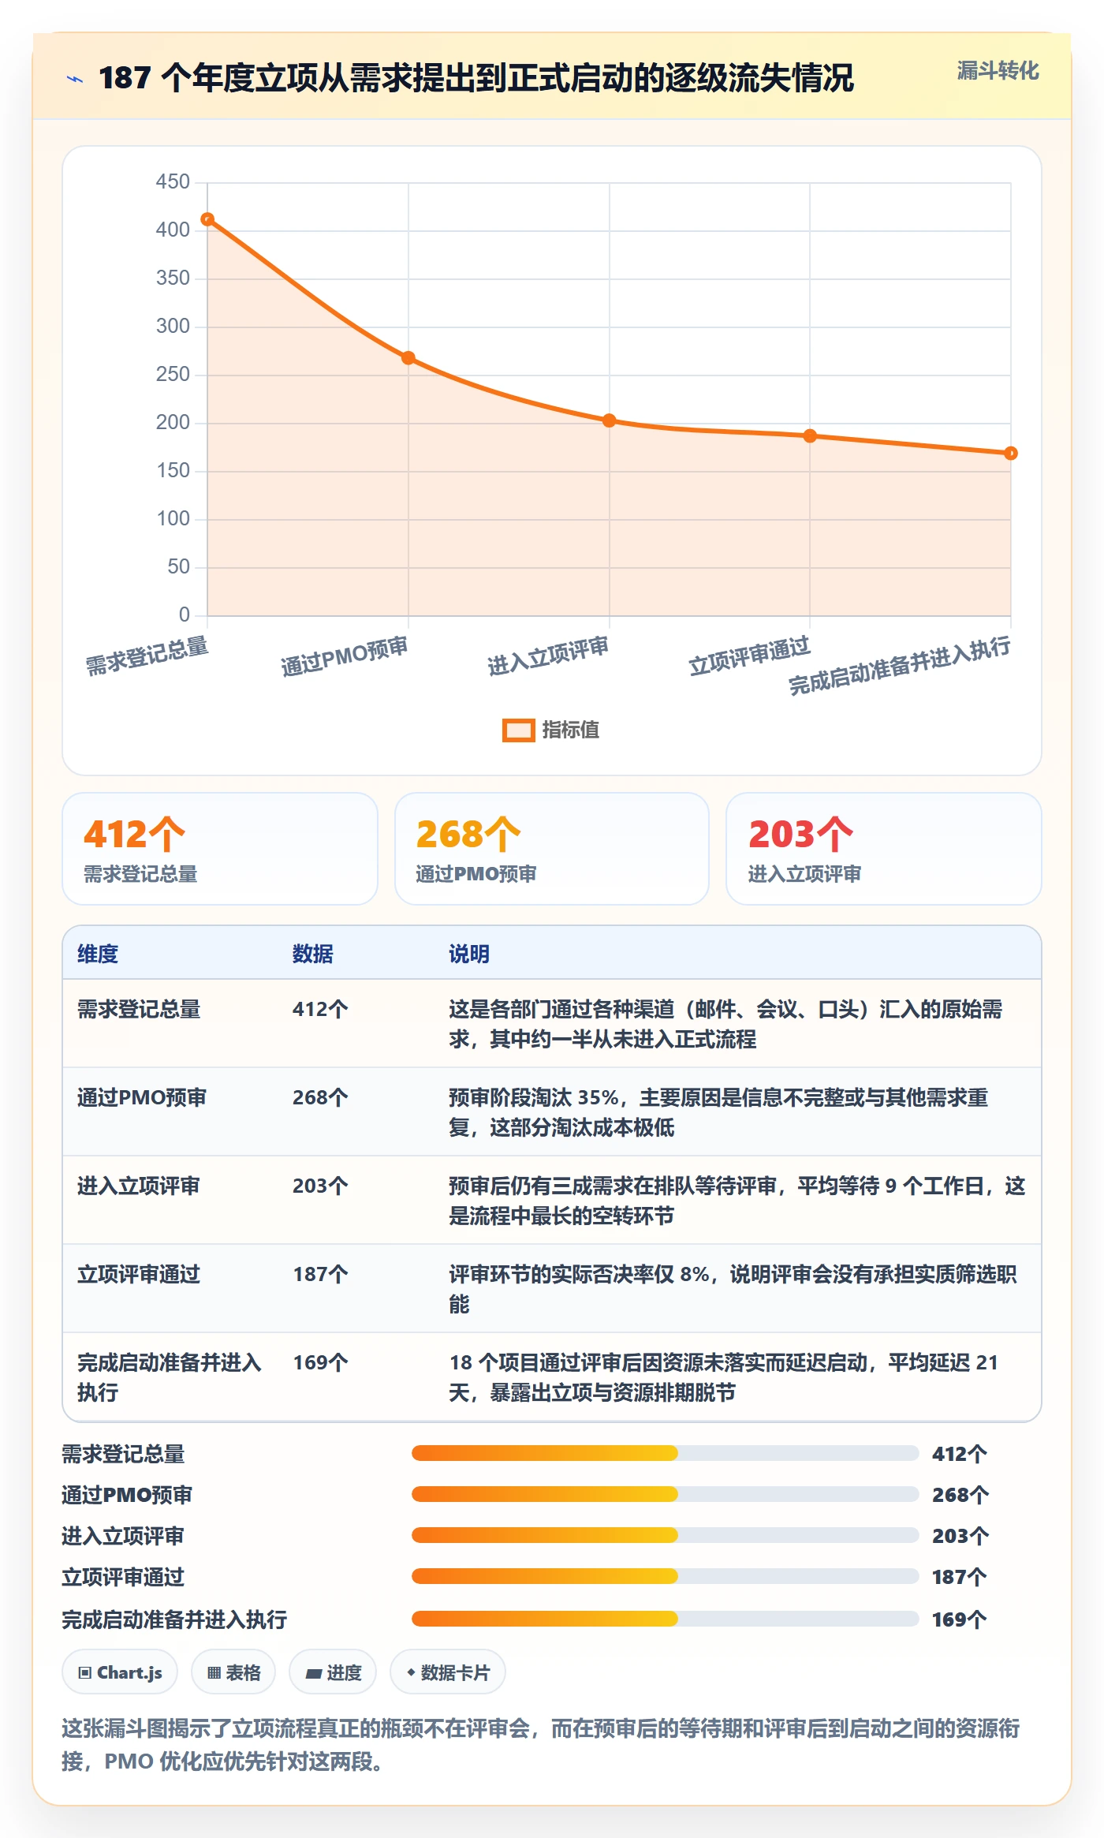Click the 需求登记总量 data point on chart
Image resolution: width=1104 pixels, height=1838 pixels.
pyautogui.click(x=207, y=219)
